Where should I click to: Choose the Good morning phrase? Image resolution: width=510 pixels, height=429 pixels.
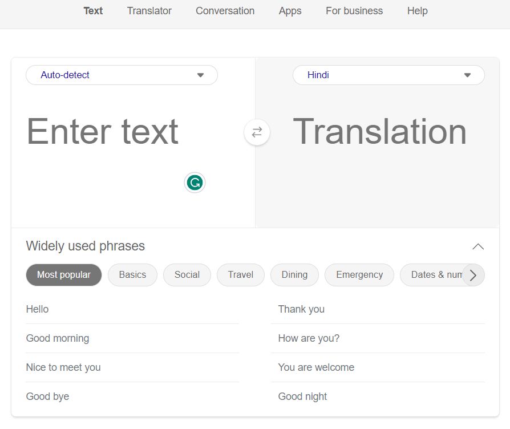(132, 338)
